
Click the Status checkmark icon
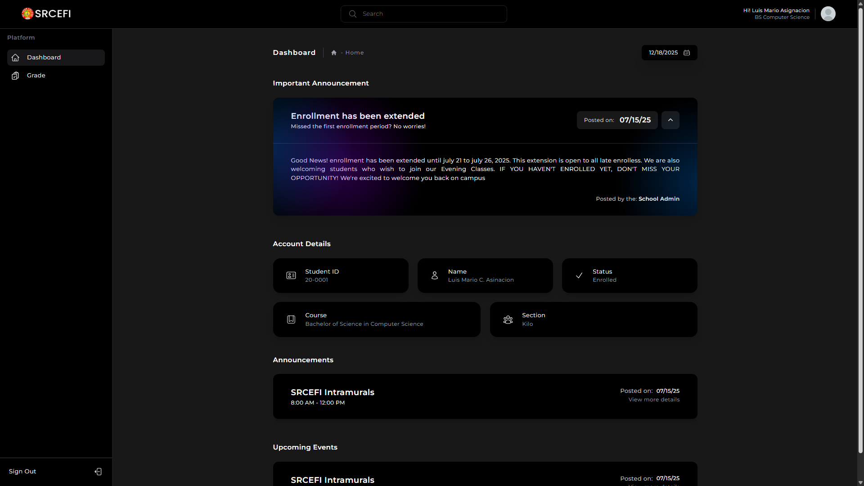point(579,275)
